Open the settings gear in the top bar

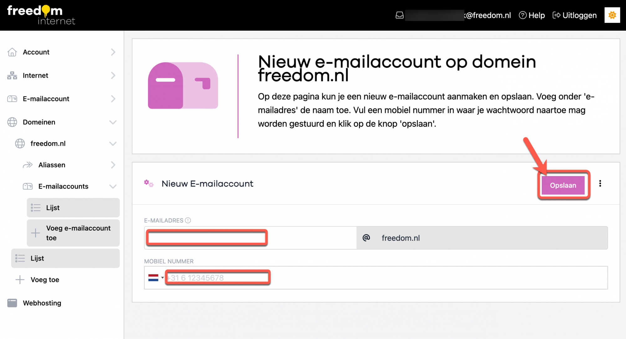(x=612, y=15)
